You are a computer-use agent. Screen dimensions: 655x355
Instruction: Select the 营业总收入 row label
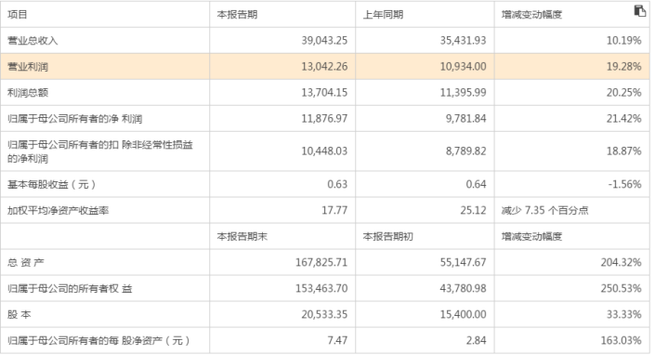33,41
